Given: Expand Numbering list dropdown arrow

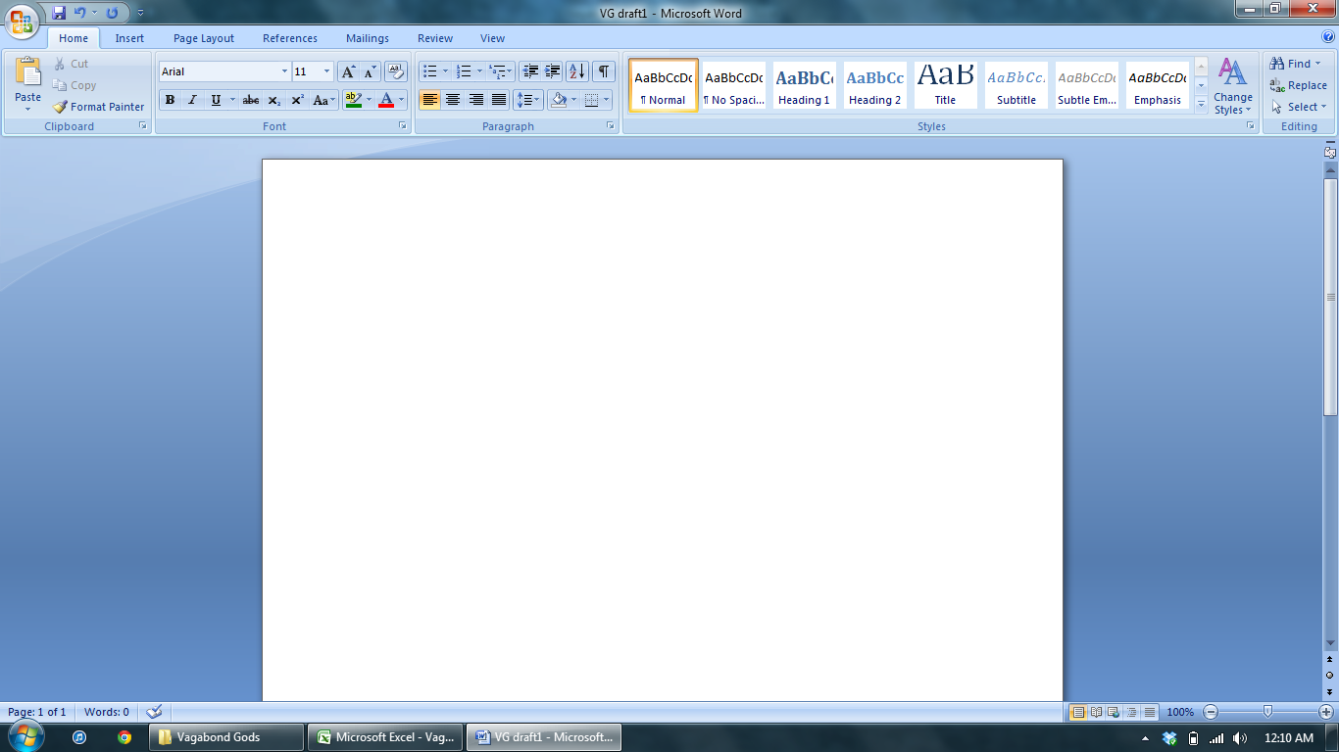Looking at the screenshot, I should [x=479, y=71].
